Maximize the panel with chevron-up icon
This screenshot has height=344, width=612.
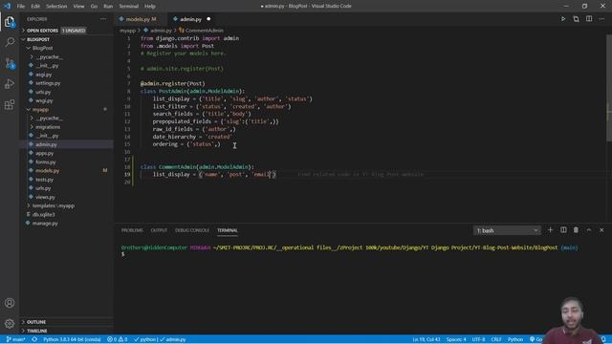[589, 230]
